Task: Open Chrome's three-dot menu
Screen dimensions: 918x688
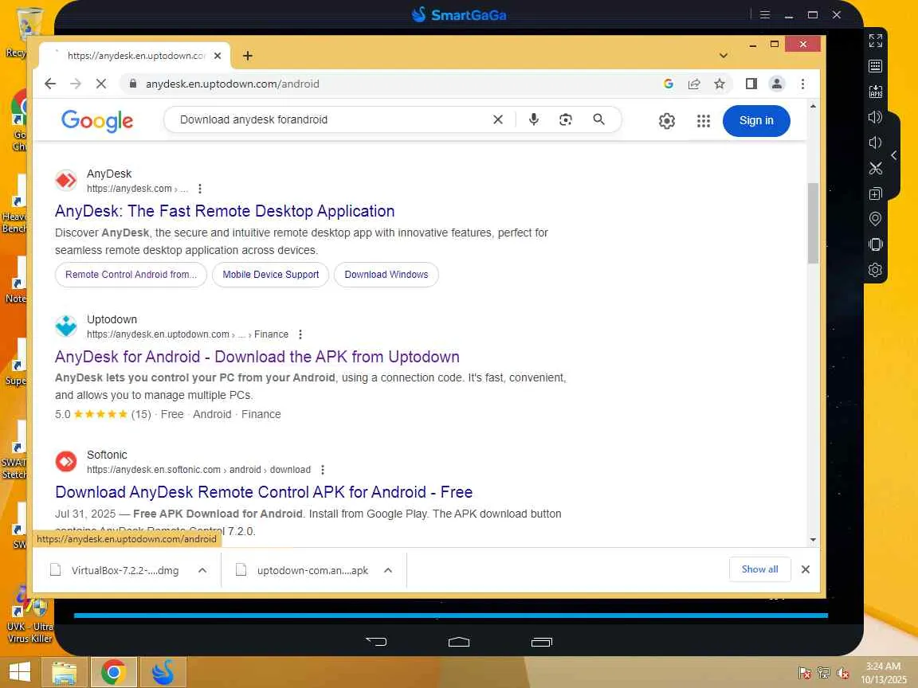Action: click(802, 84)
